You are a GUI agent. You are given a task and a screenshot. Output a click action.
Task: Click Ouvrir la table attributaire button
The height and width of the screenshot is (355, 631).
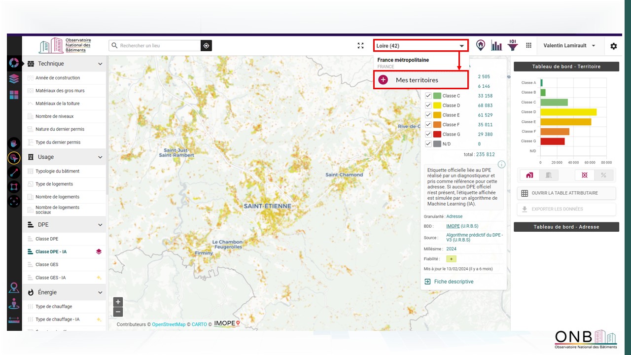[x=566, y=193]
